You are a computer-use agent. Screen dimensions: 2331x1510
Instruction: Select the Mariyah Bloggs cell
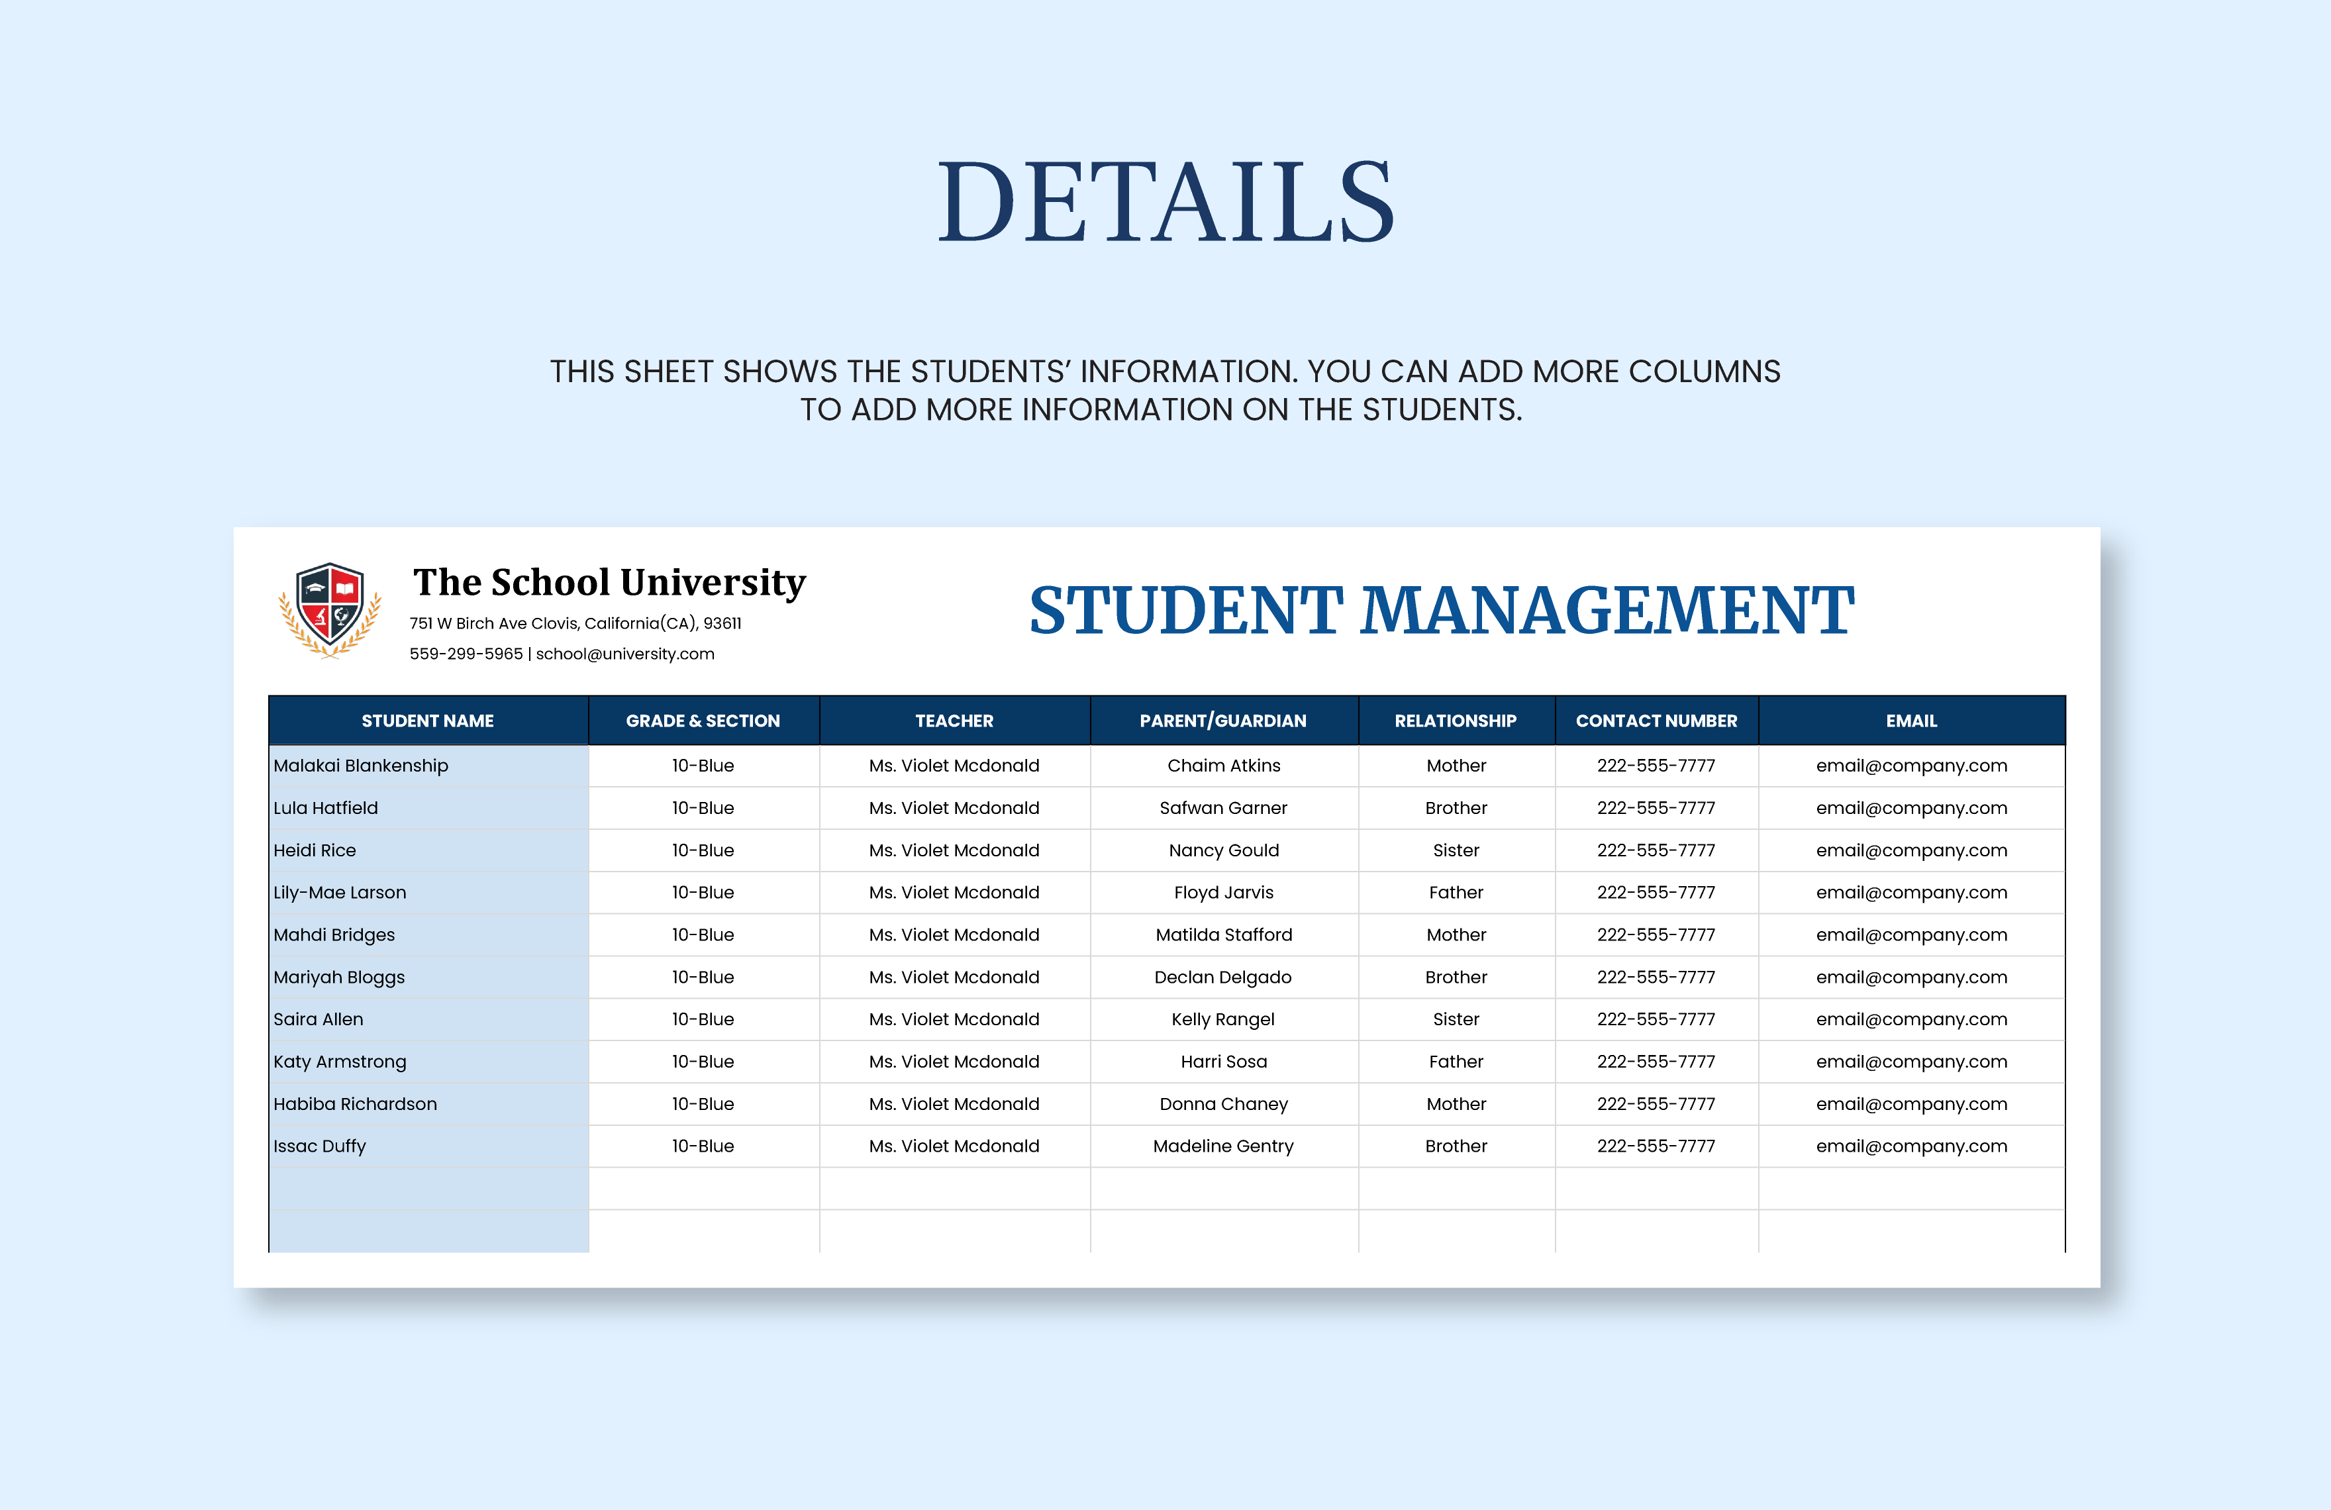(428, 976)
